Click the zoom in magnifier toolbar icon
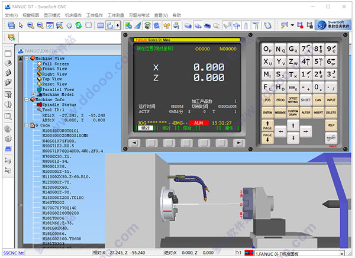The image size is (355, 258). (x=31, y=25)
